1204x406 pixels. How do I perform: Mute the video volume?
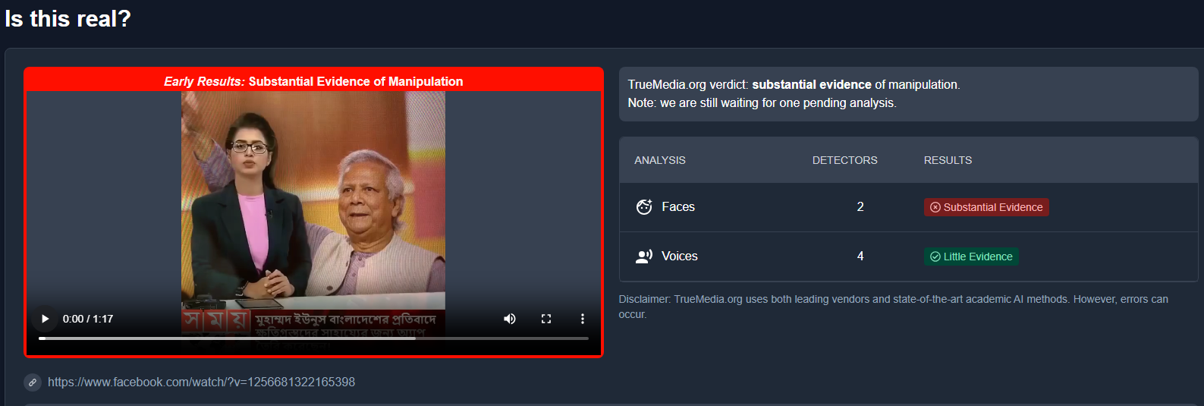[x=510, y=319]
